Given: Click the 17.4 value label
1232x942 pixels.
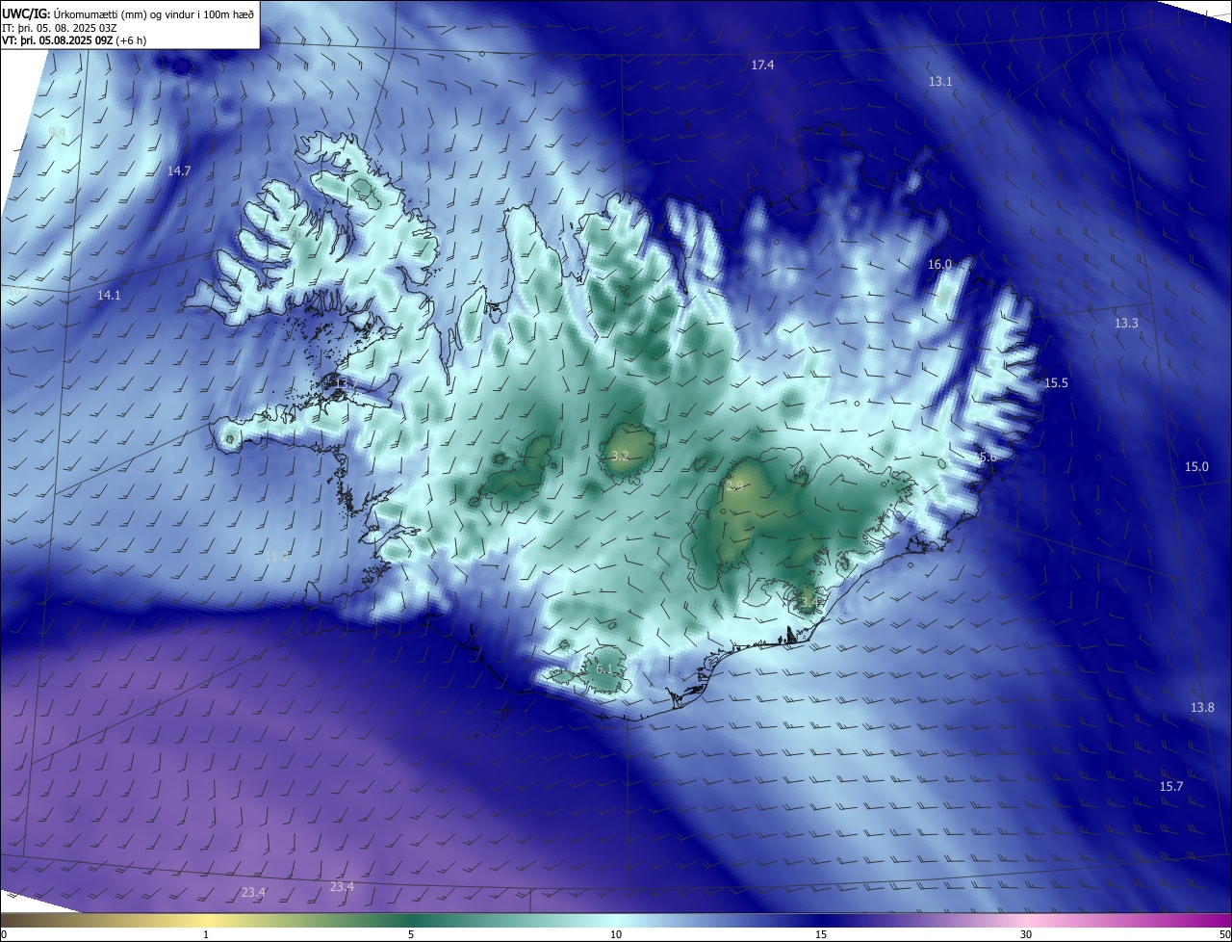Looking at the screenshot, I should coord(762,65).
